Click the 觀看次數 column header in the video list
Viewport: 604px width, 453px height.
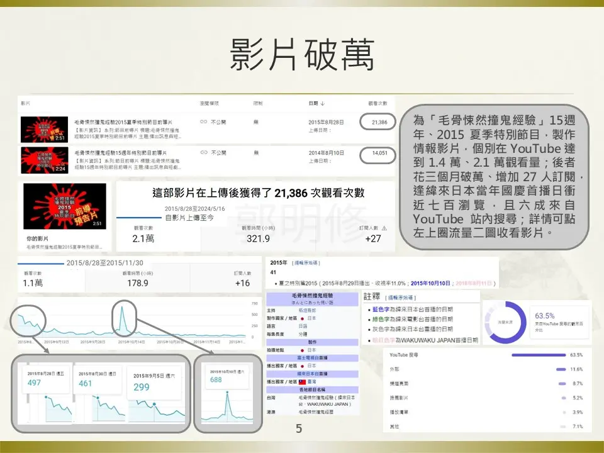pos(377,103)
